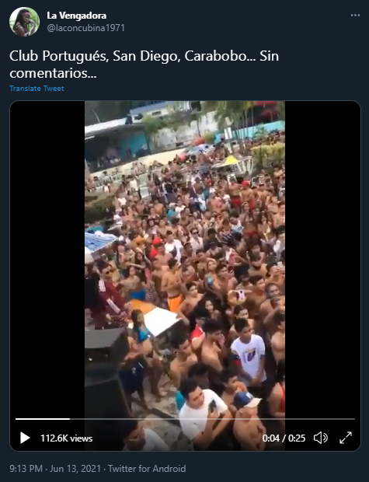Click the blue tents in the video foreground
The image size is (369, 482).
(99, 241)
